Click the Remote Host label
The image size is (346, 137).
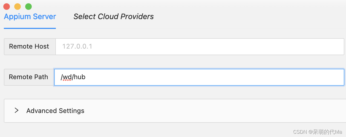(x=29, y=46)
